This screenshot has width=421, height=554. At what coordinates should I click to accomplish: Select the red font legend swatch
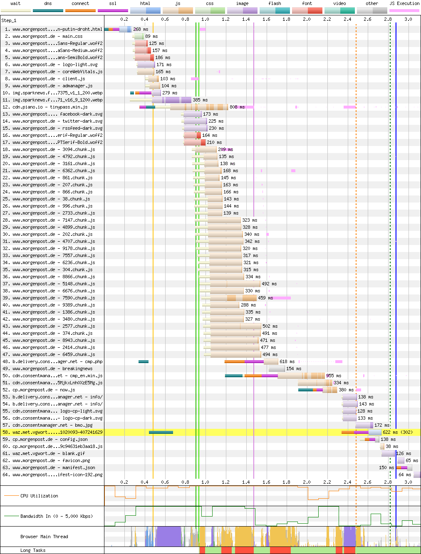click(307, 10)
